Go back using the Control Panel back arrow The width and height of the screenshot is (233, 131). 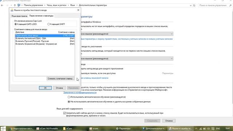point(2,5)
